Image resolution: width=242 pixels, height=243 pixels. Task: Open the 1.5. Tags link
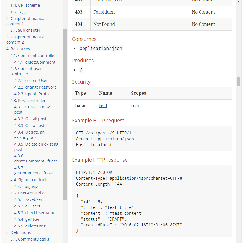(x=18, y=12)
